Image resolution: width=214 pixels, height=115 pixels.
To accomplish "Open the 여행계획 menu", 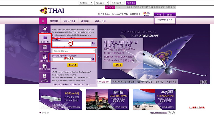I will (x=54, y=21).
